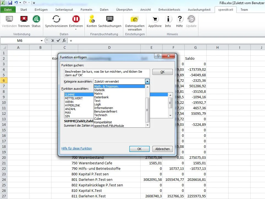Click the Einfrieren freeze icon
The height and width of the screenshot is (199, 265).
pos(76,19)
